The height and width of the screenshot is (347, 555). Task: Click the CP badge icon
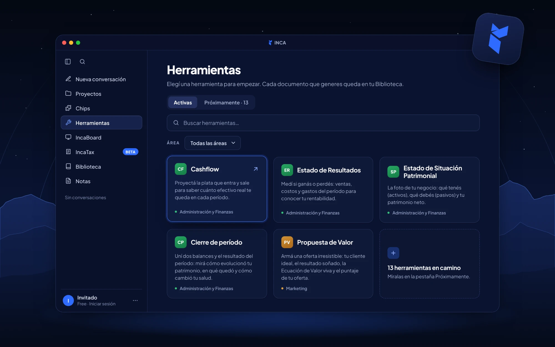[x=181, y=242]
